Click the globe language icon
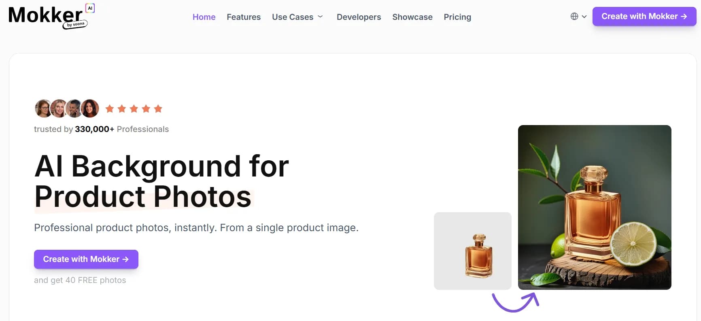Screen dimensions: 701x321 574,17
